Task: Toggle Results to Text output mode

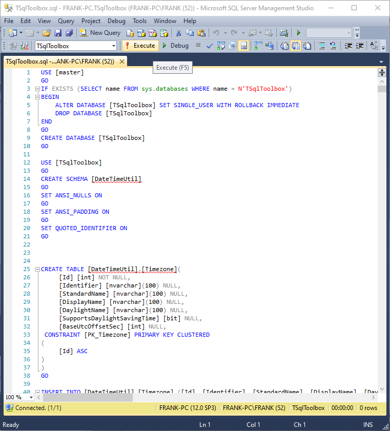Action: coord(284,46)
